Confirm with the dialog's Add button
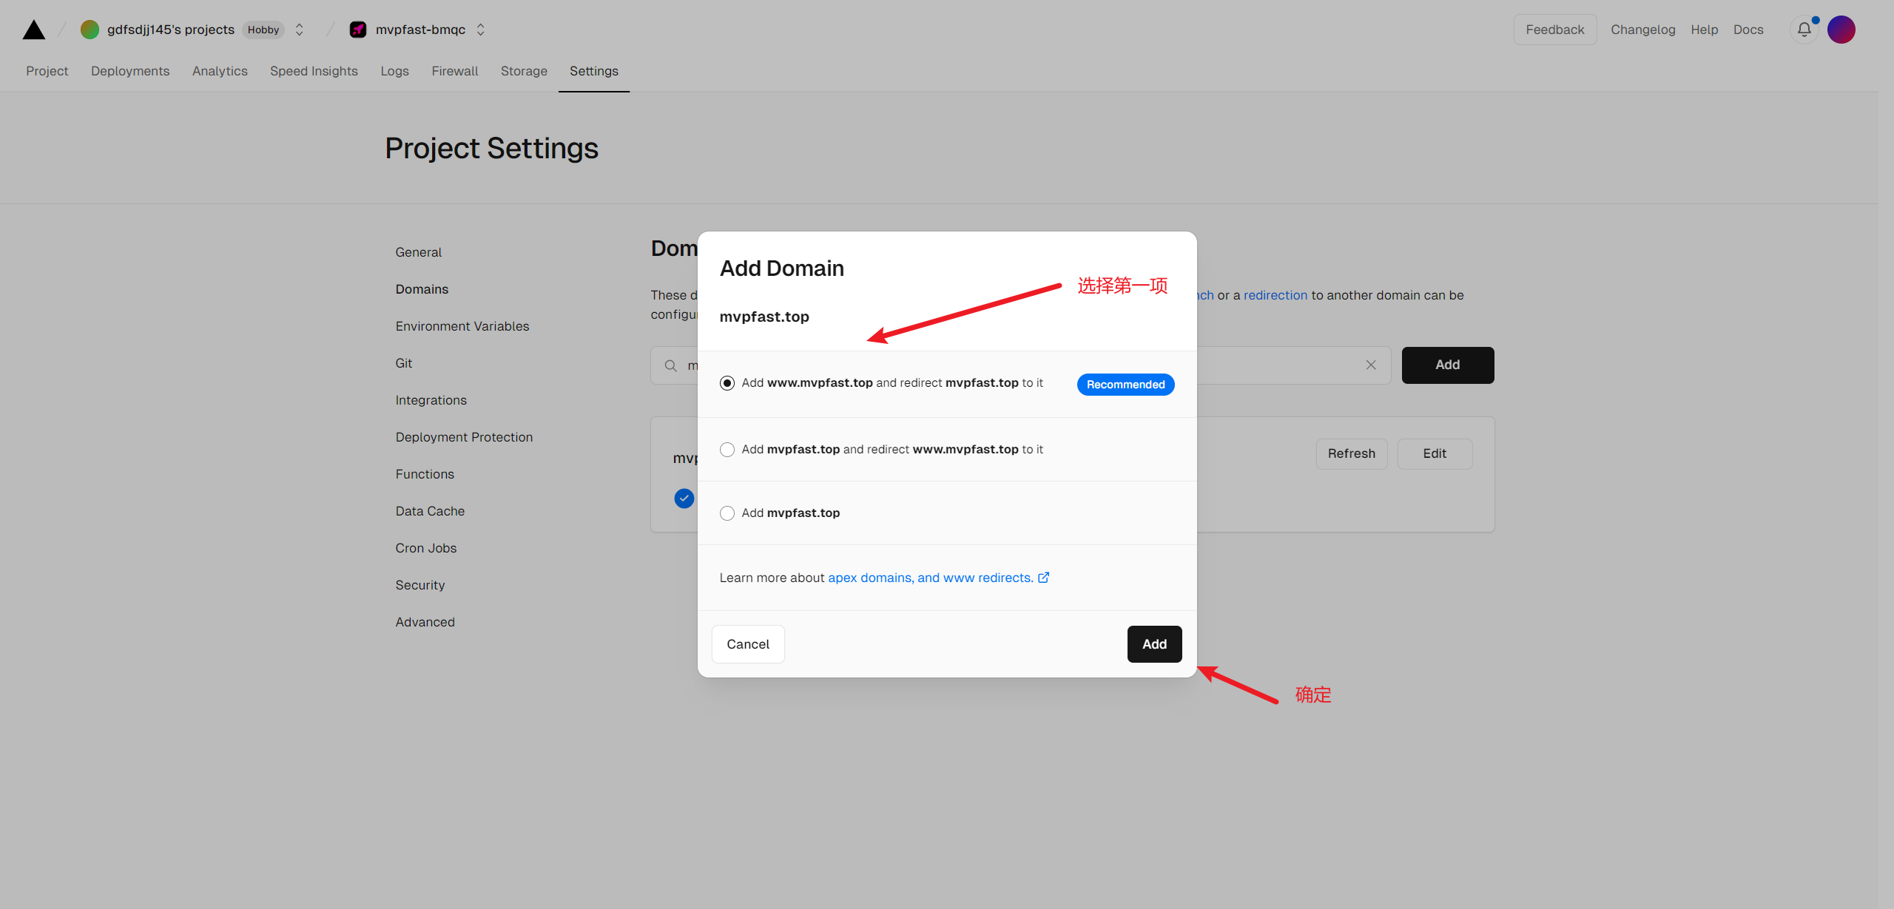This screenshot has width=1894, height=909. [x=1154, y=644]
